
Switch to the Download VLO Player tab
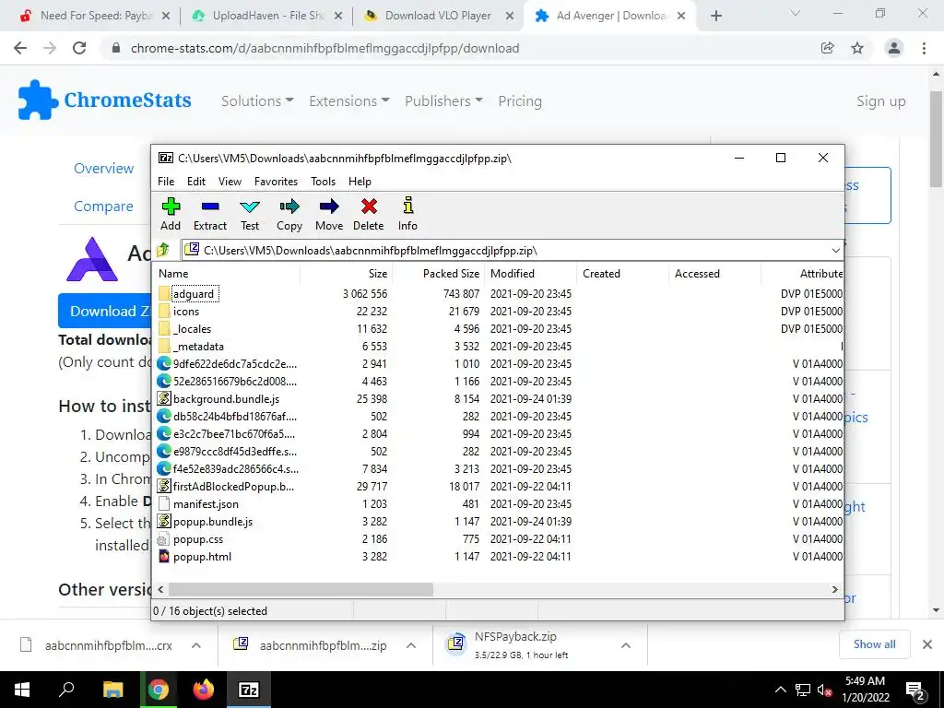440,16
